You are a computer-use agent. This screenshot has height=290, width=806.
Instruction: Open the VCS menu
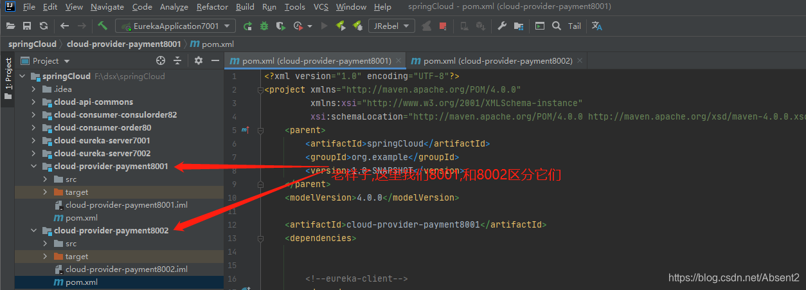321,7
